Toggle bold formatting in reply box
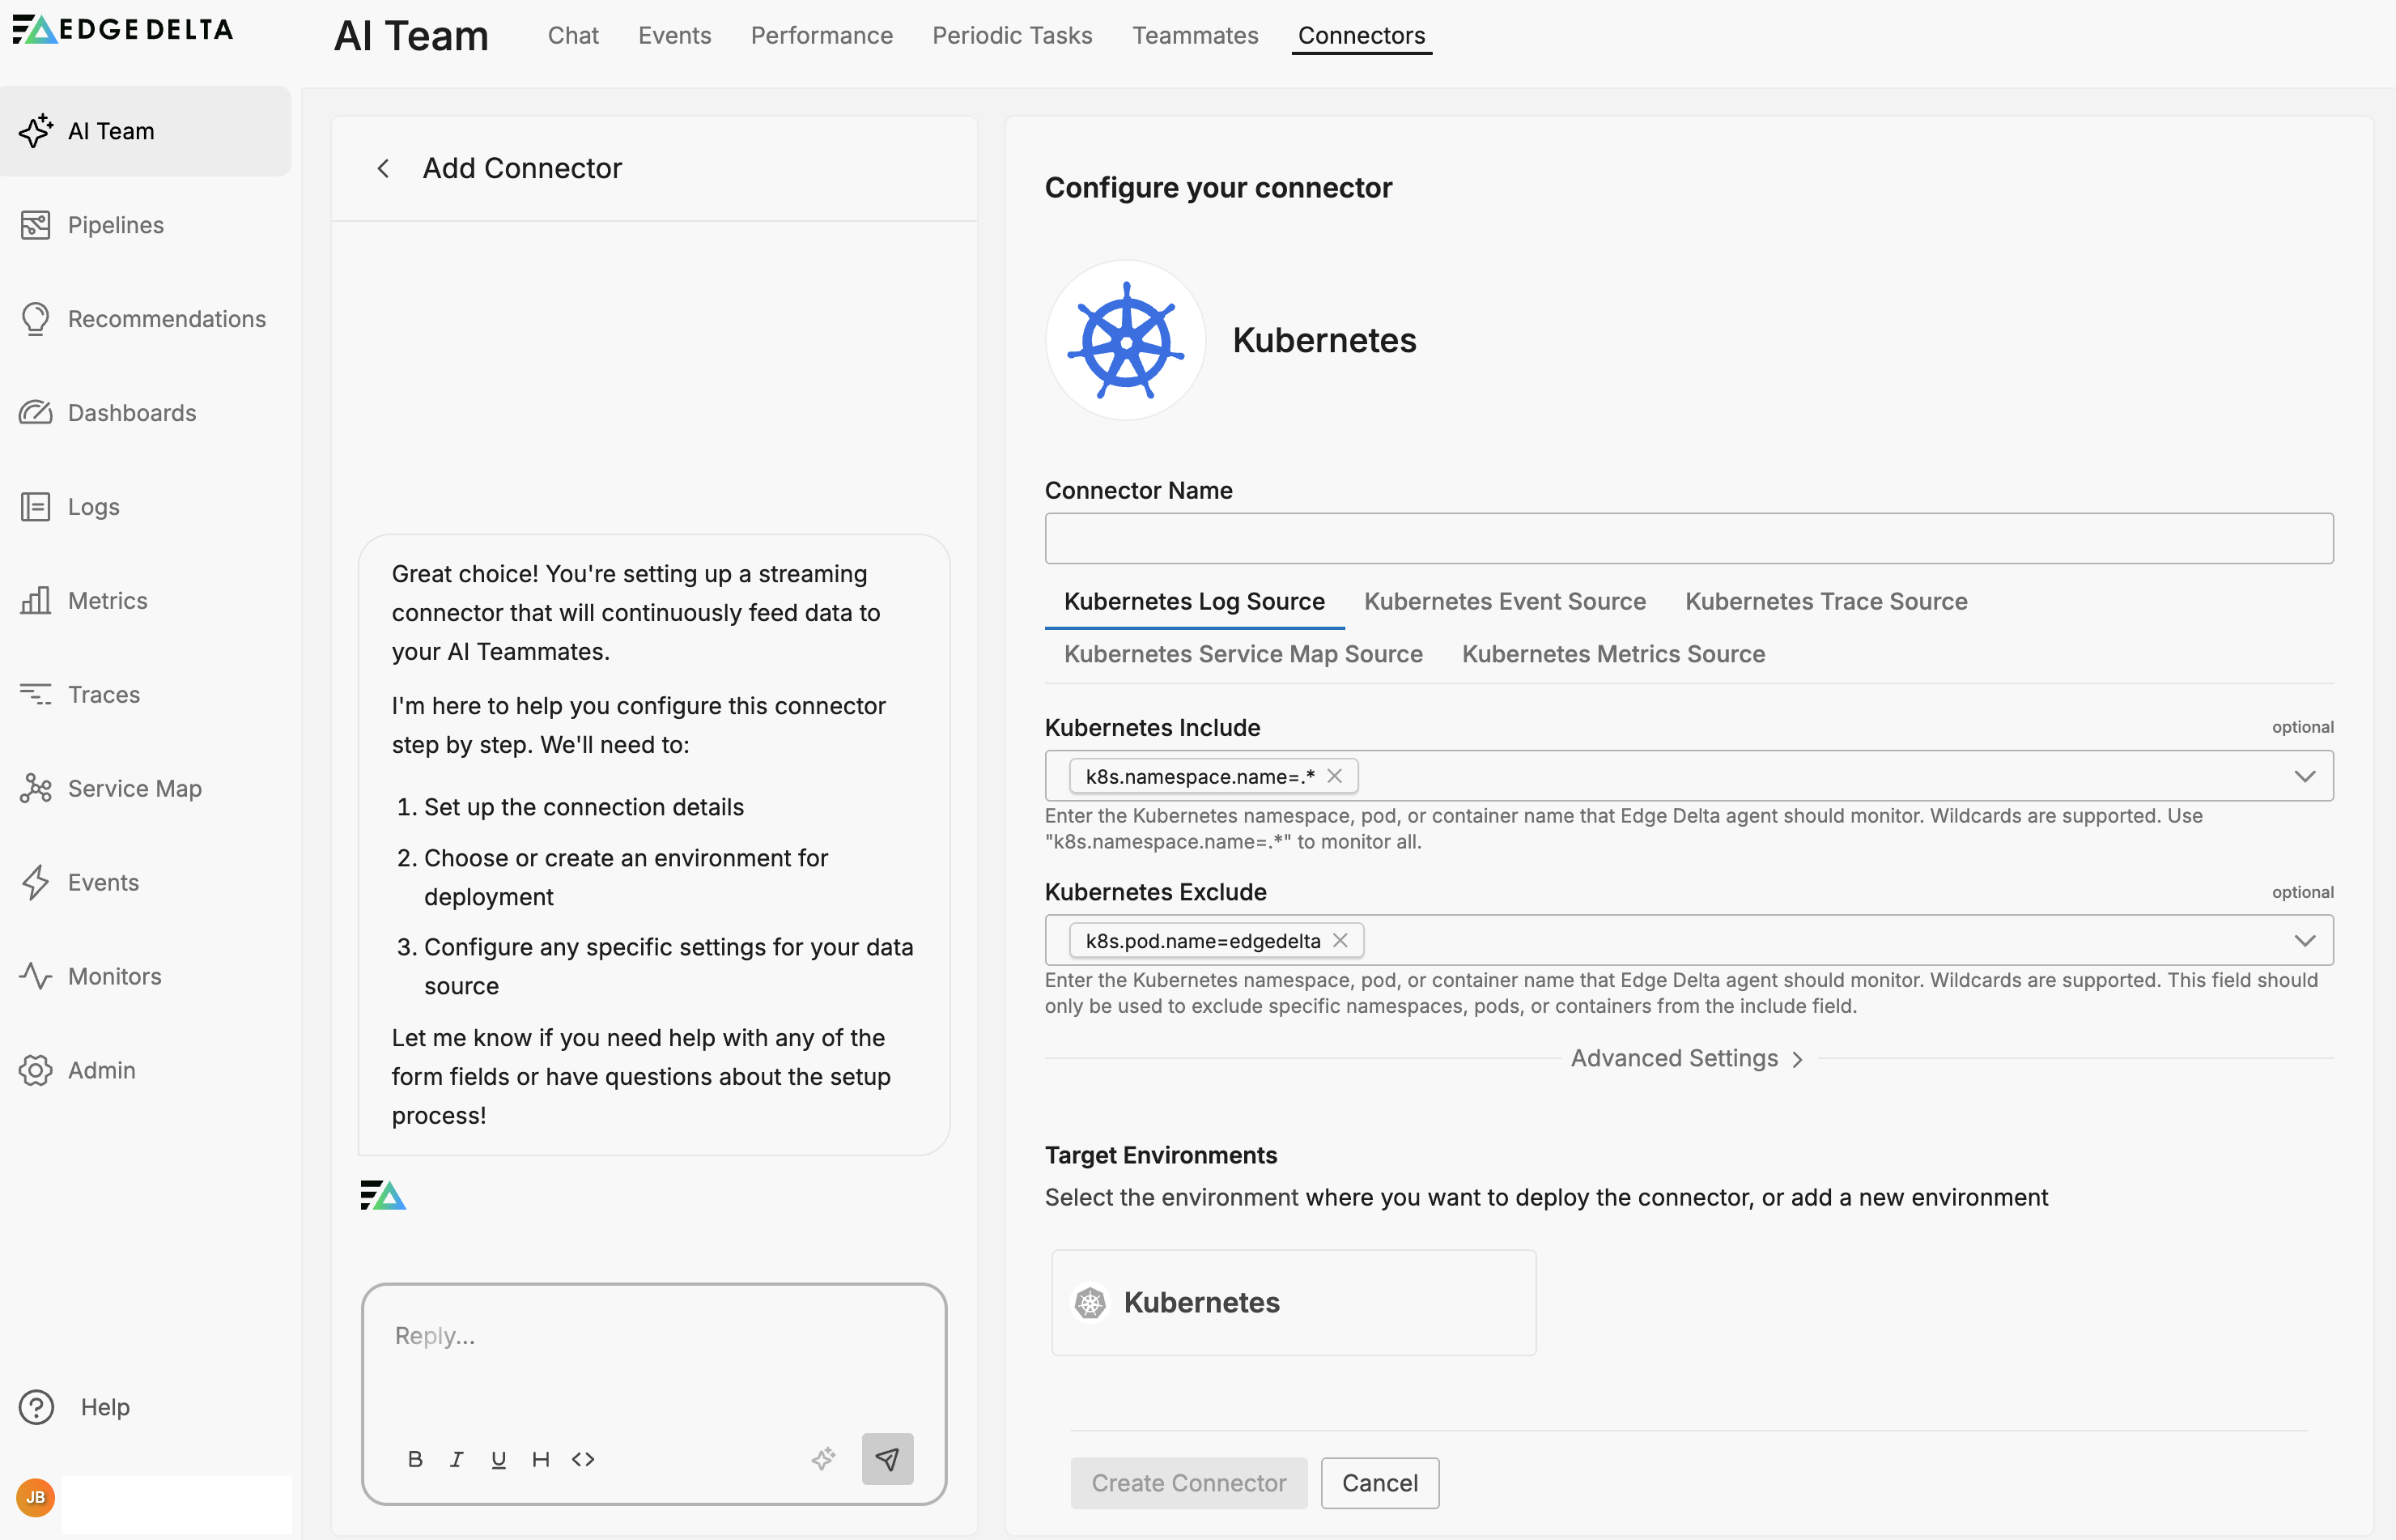The height and width of the screenshot is (1540, 2396). coord(414,1459)
